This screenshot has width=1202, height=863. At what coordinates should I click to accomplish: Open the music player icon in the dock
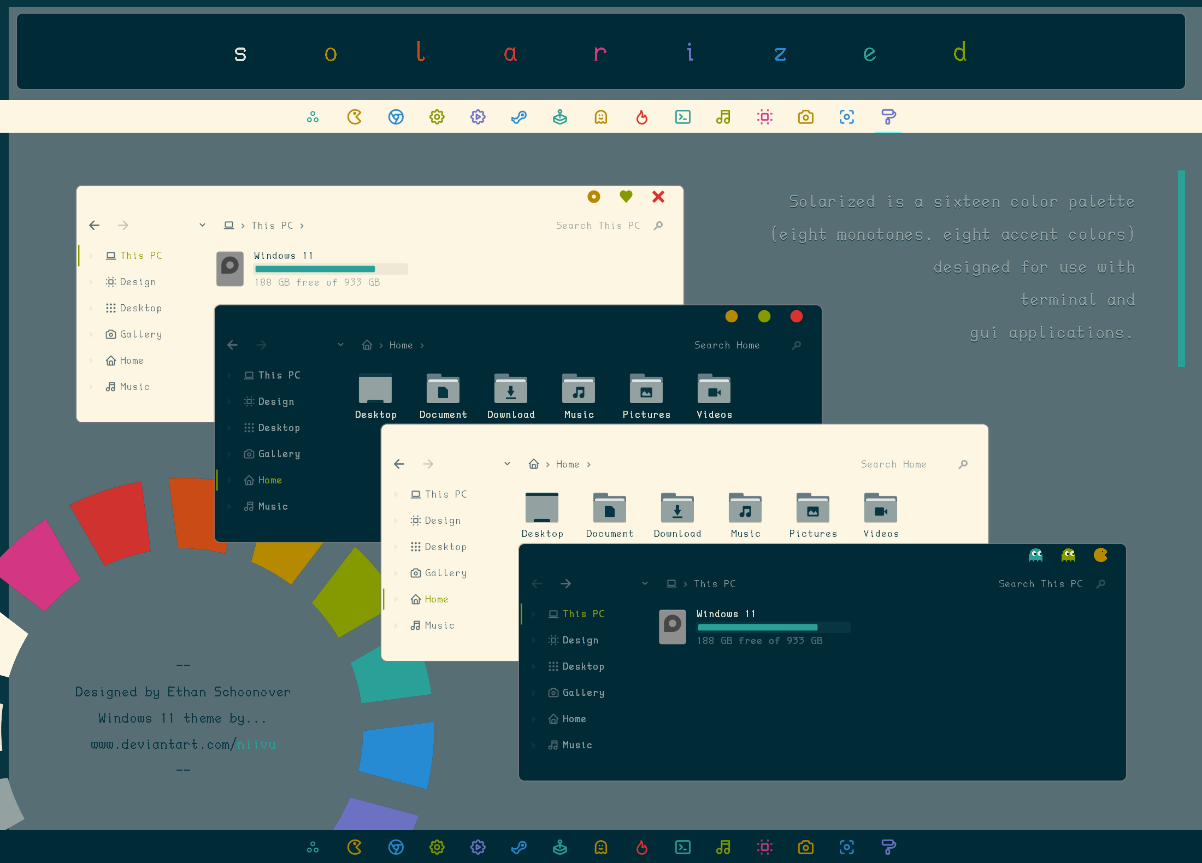(x=723, y=116)
